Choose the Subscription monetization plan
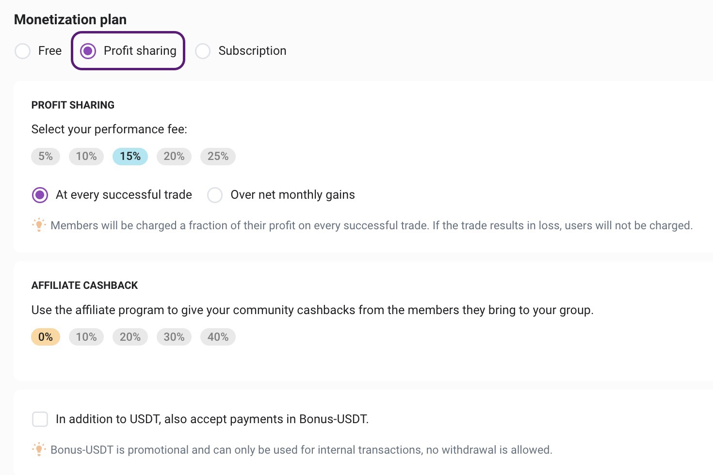The image size is (713, 475). pos(203,51)
